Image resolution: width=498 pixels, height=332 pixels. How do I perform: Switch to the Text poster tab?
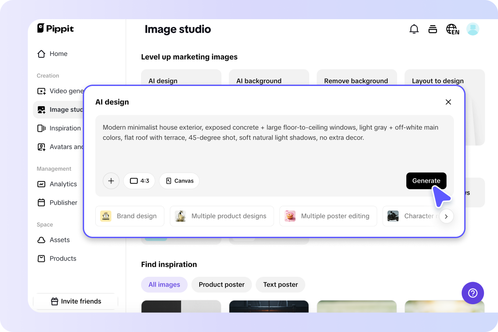coord(280,285)
